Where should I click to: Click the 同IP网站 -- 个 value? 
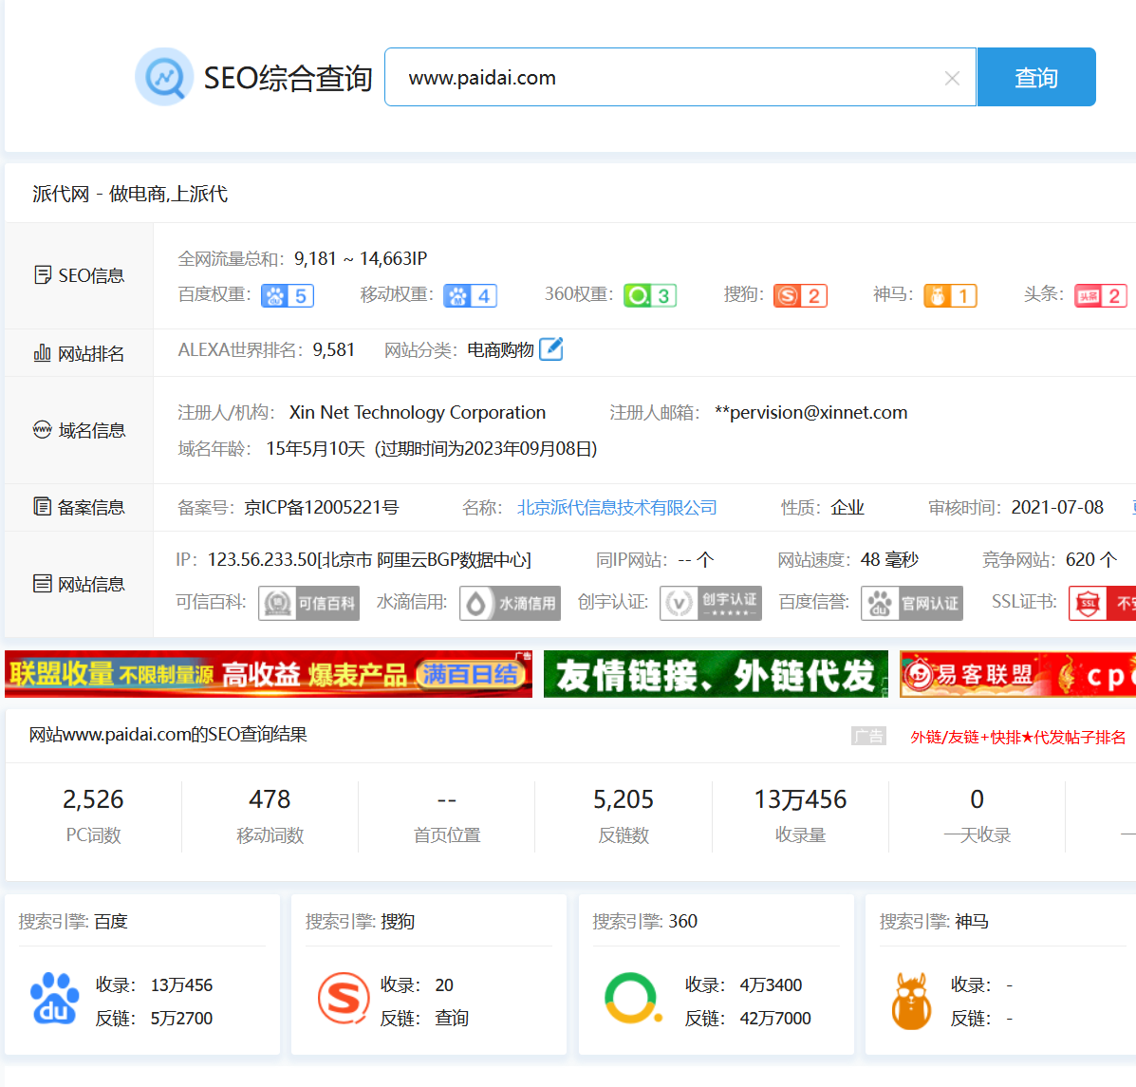coord(697,560)
